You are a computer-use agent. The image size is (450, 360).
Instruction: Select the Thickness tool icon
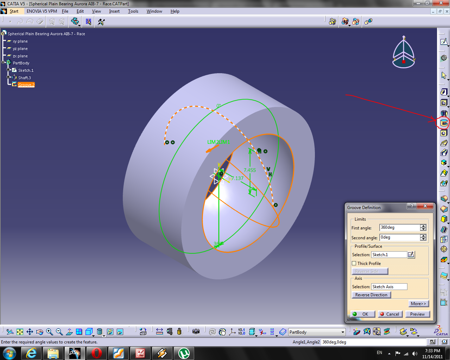444,239
